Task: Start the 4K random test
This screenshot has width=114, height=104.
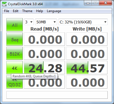Action: tap(15, 68)
